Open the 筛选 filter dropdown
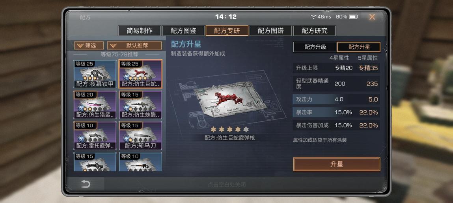 tap(89, 46)
